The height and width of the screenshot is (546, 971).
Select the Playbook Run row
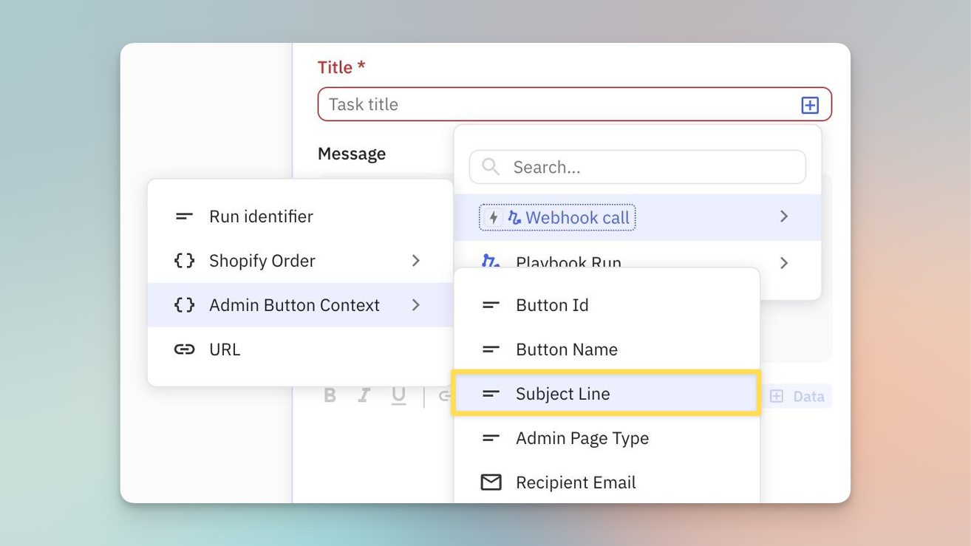pyautogui.click(x=637, y=262)
